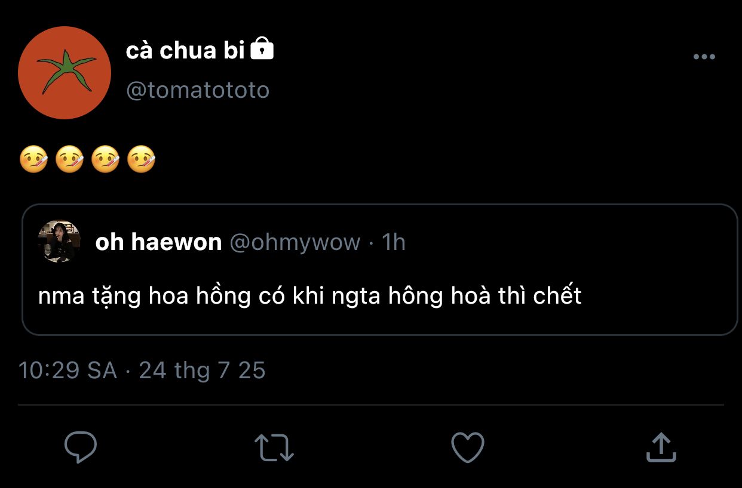Click the 1h timestamp on quoted tweet
The width and height of the screenshot is (742, 488).
(394, 242)
